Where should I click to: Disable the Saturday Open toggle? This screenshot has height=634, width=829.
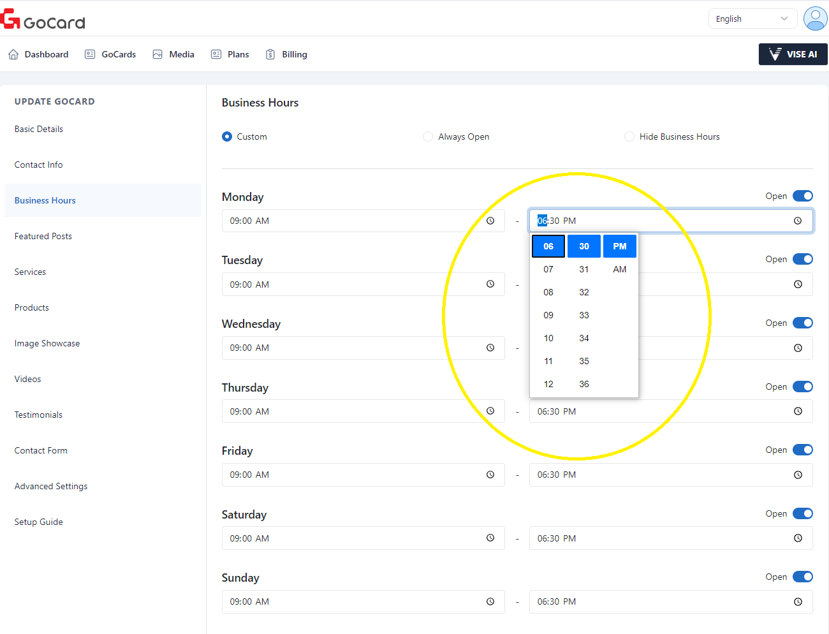click(802, 513)
